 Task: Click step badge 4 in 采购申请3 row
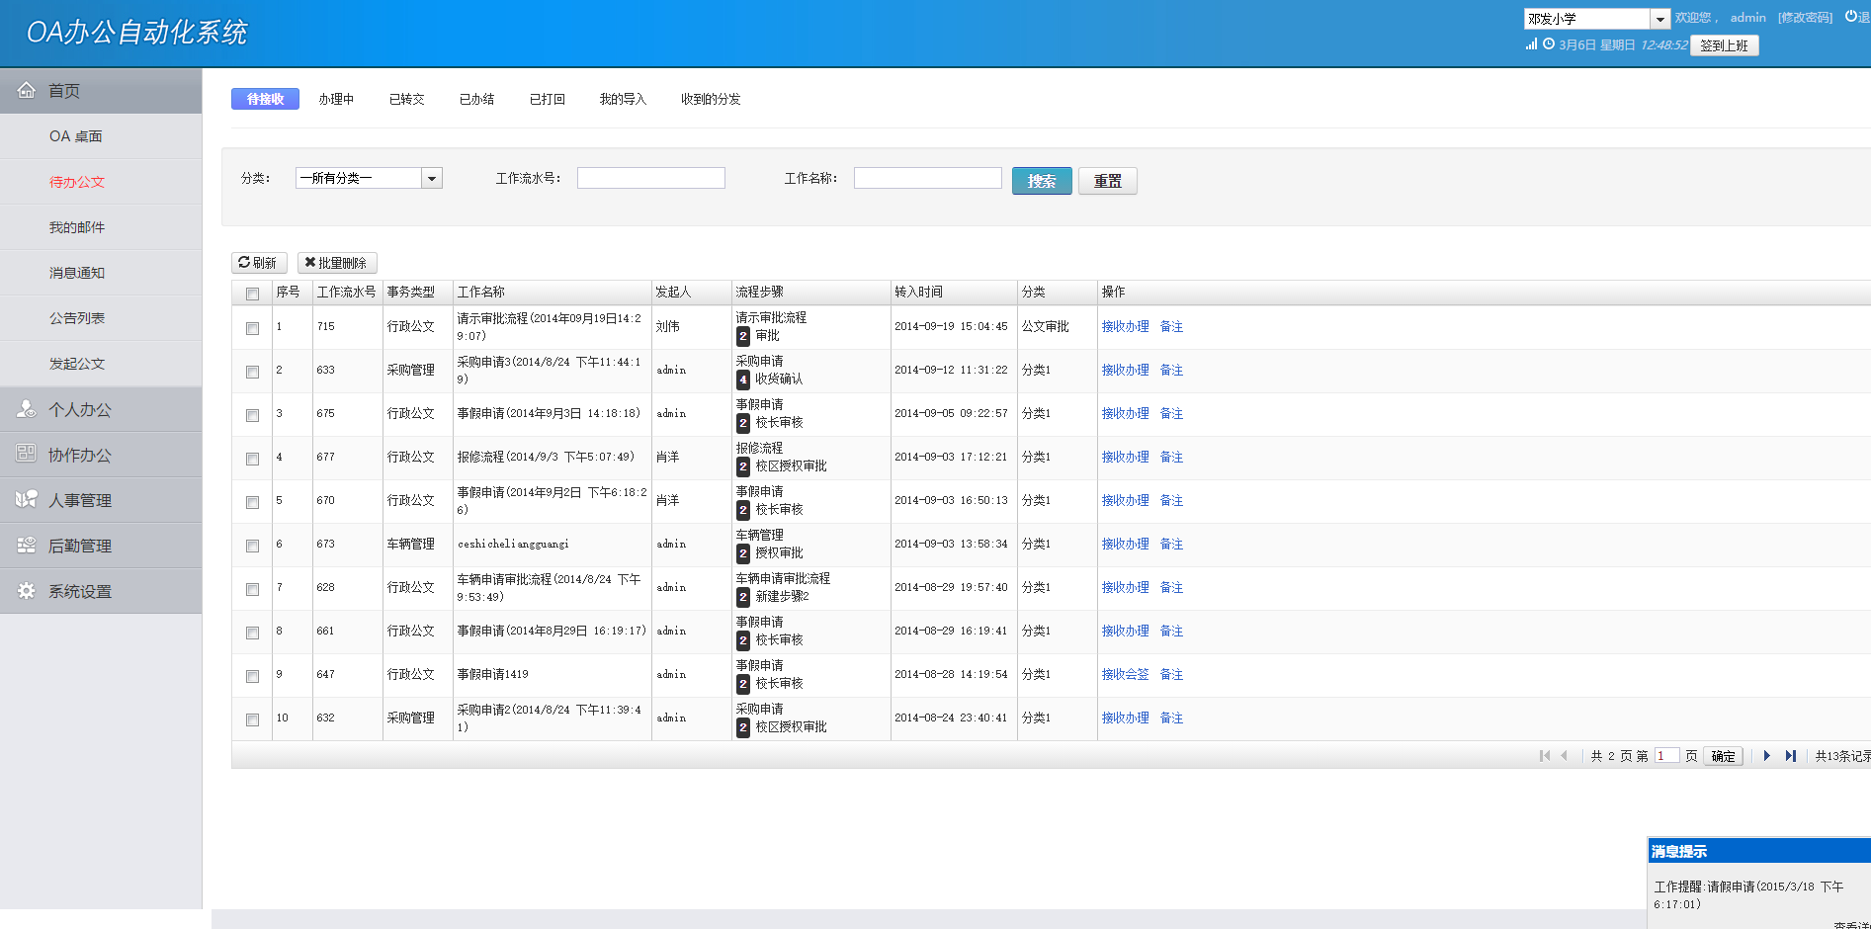[743, 380]
